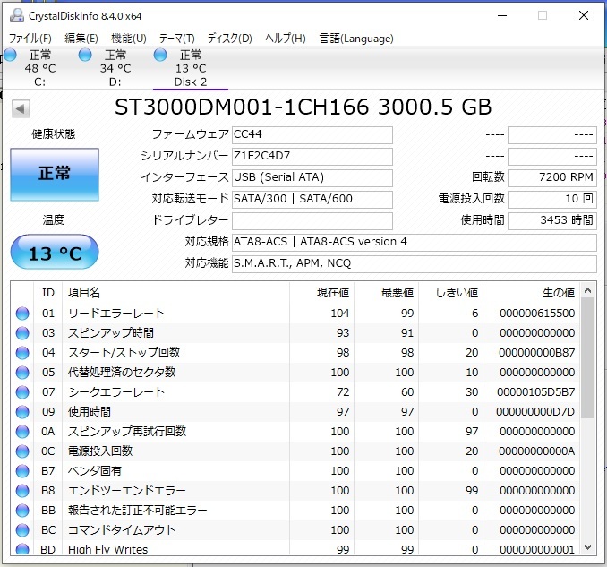607x567 pixels.
Task: Open the テーマ(T) menu
Action: click(177, 39)
